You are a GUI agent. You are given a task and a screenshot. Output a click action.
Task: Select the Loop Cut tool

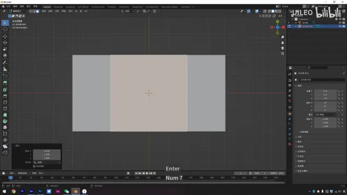[5, 102]
